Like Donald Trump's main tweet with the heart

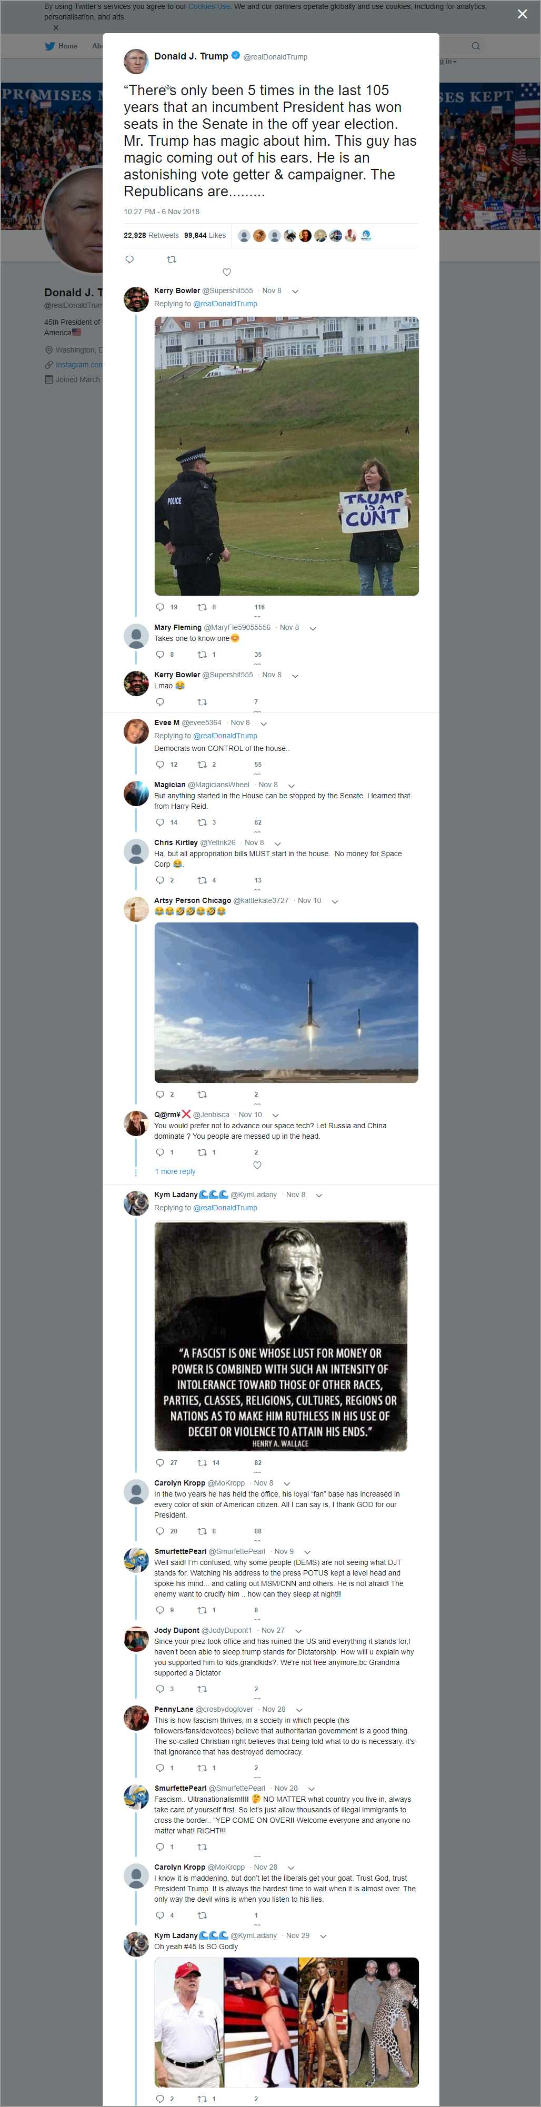227,273
